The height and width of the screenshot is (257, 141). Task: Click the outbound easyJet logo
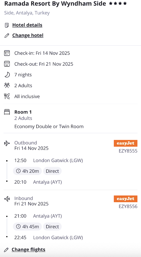pyautogui.click(x=125, y=143)
